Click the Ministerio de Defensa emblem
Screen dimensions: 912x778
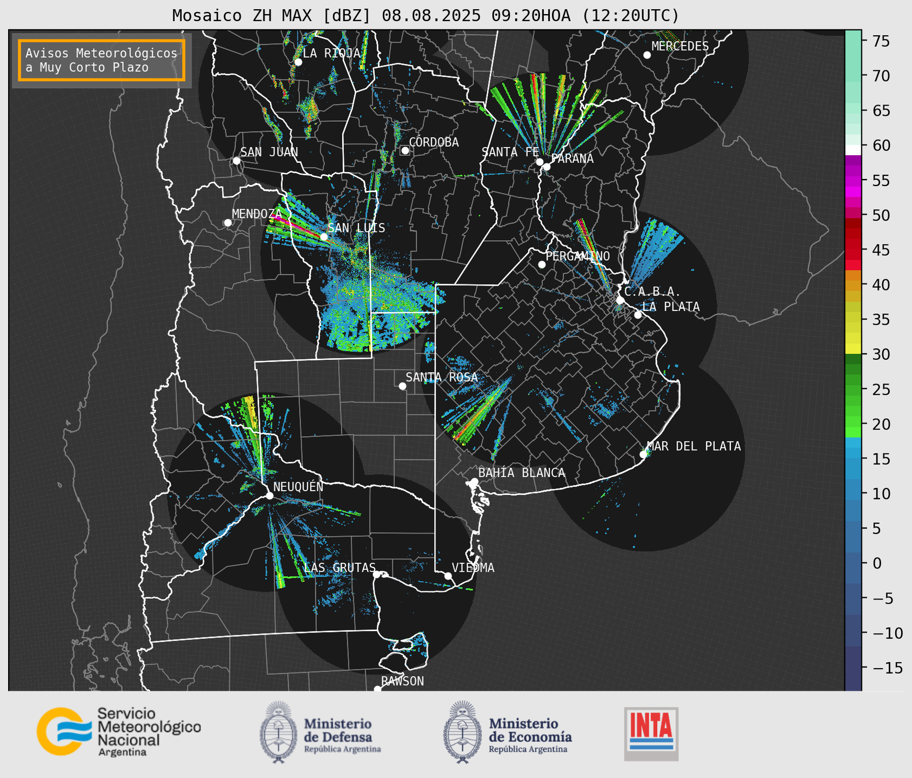point(278,732)
